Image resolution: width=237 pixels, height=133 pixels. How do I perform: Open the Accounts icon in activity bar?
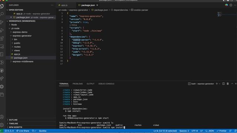pos(2,117)
